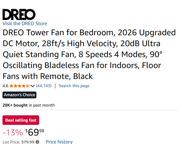Screen dimensions: 182x144
Task: Click the struck-through $79.99 price
Action: click(28, 142)
